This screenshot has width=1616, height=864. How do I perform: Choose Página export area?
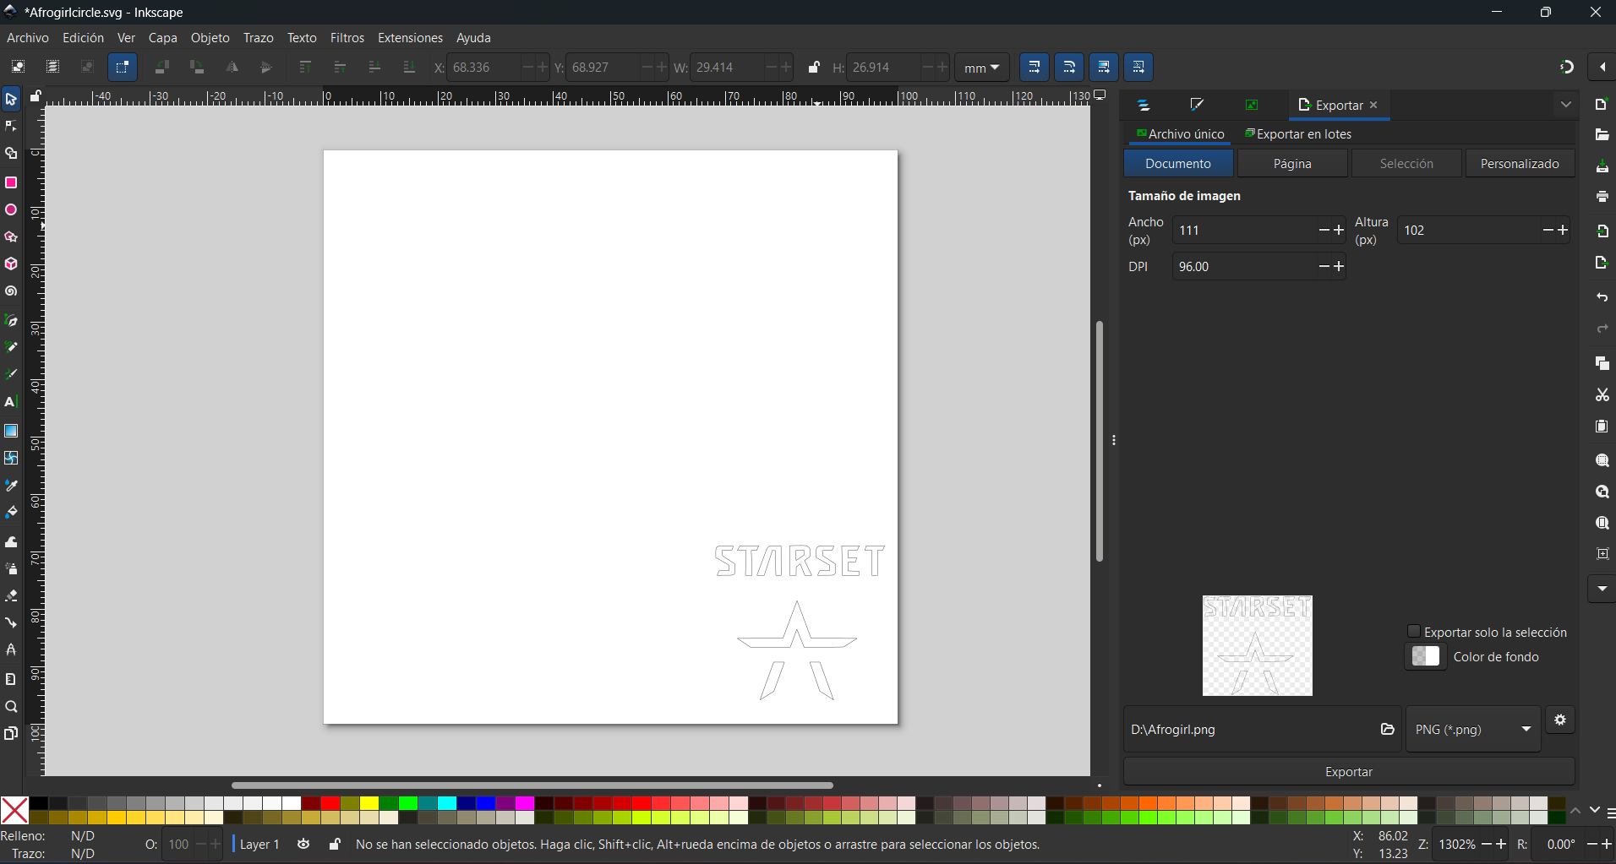pos(1292,163)
